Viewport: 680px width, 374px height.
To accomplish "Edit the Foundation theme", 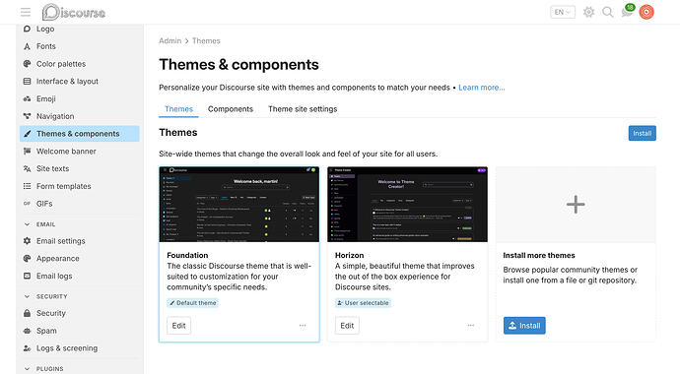I will (178, 326).
